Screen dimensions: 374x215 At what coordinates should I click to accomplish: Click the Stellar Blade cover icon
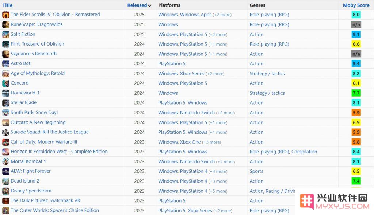point(6,103)
